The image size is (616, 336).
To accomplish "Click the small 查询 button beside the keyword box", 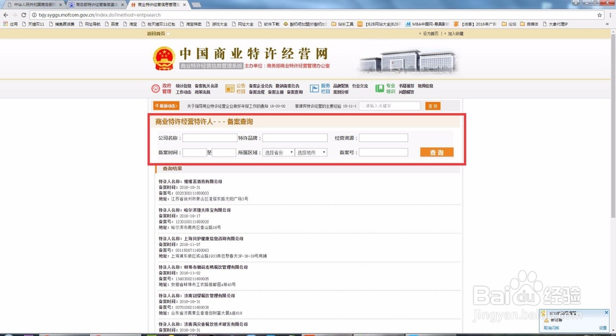I will pyautogui.click(x=432, y=106).
